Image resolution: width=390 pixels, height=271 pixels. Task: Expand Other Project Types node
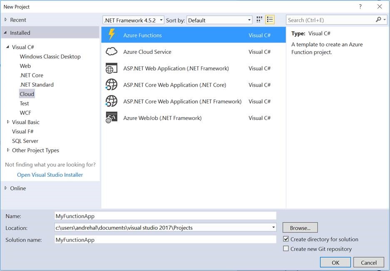[8, 150]
